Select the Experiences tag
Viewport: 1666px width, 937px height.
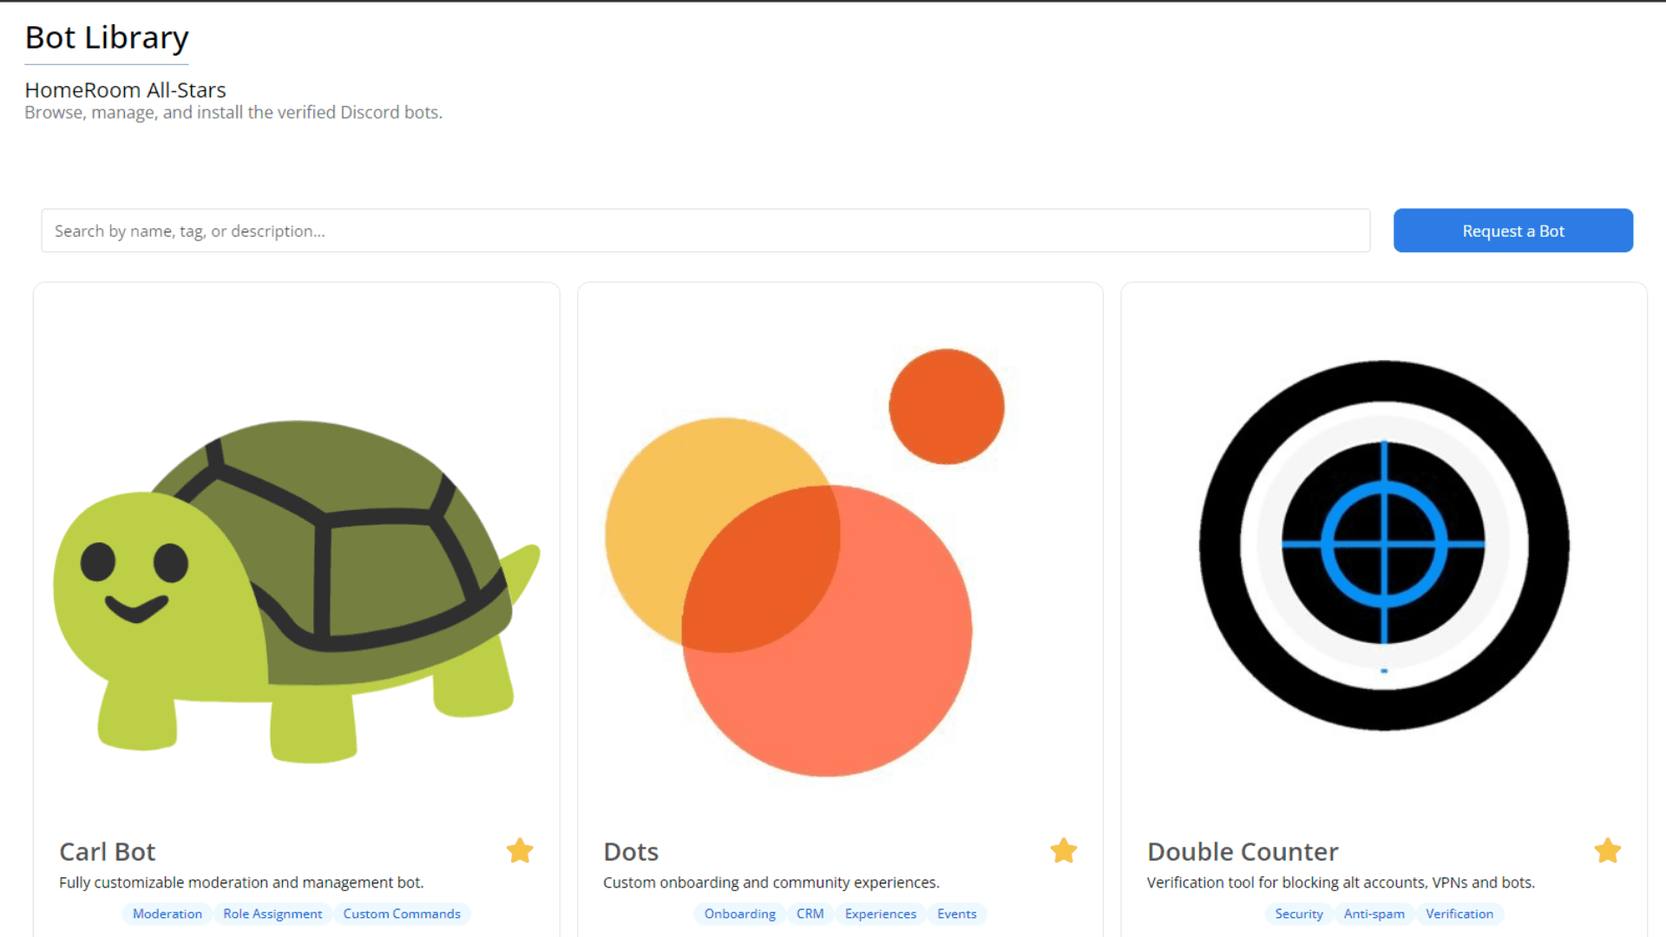tap(881, 914)
